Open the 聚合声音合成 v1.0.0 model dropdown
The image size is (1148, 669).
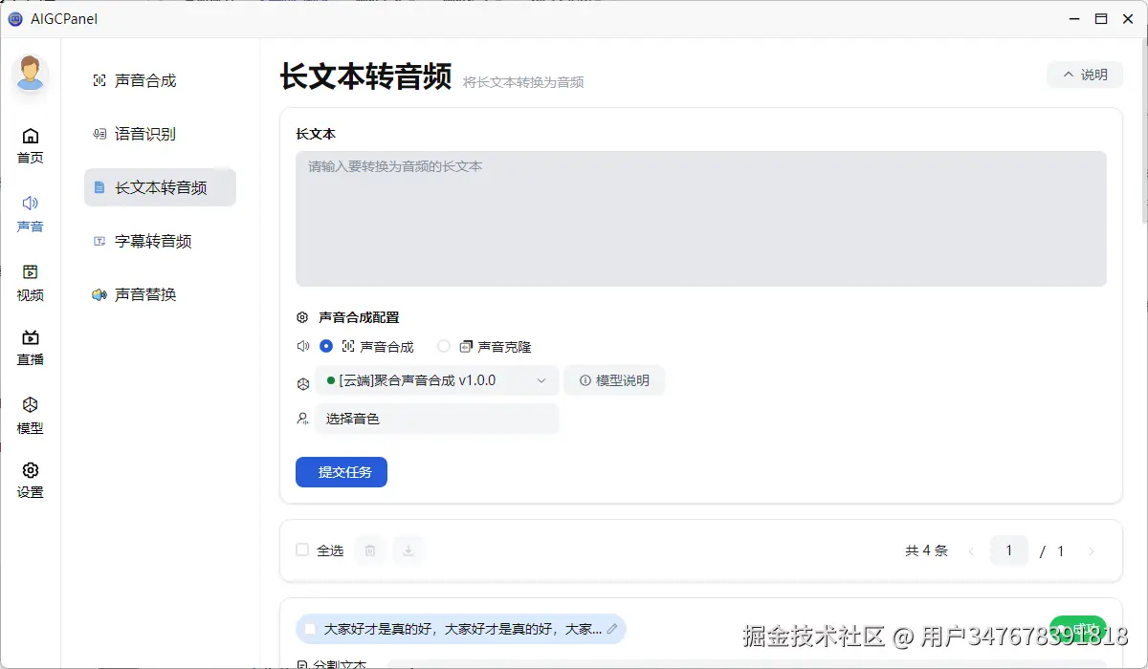(x=437, y=380)
